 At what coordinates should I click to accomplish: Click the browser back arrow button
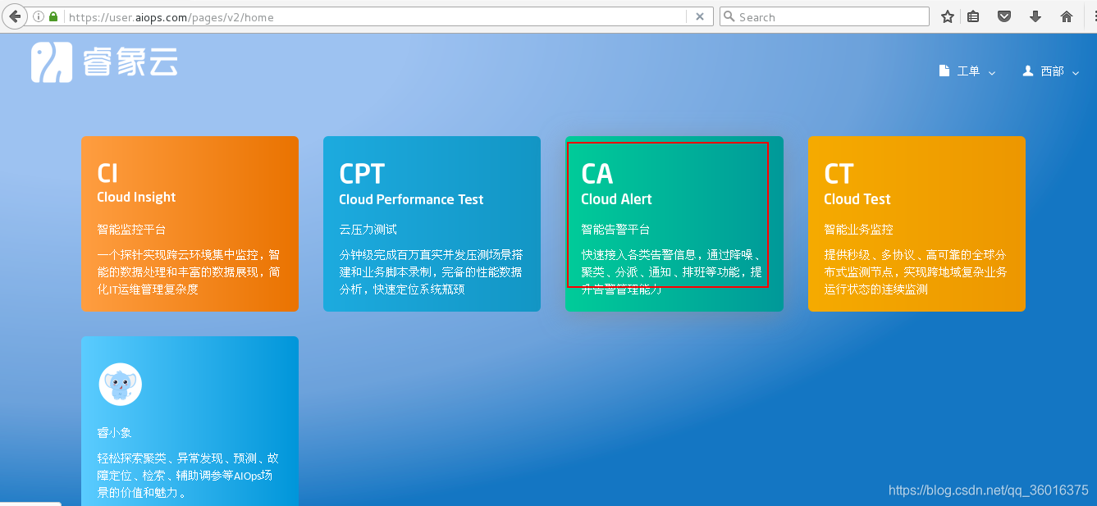pos(14,16)
